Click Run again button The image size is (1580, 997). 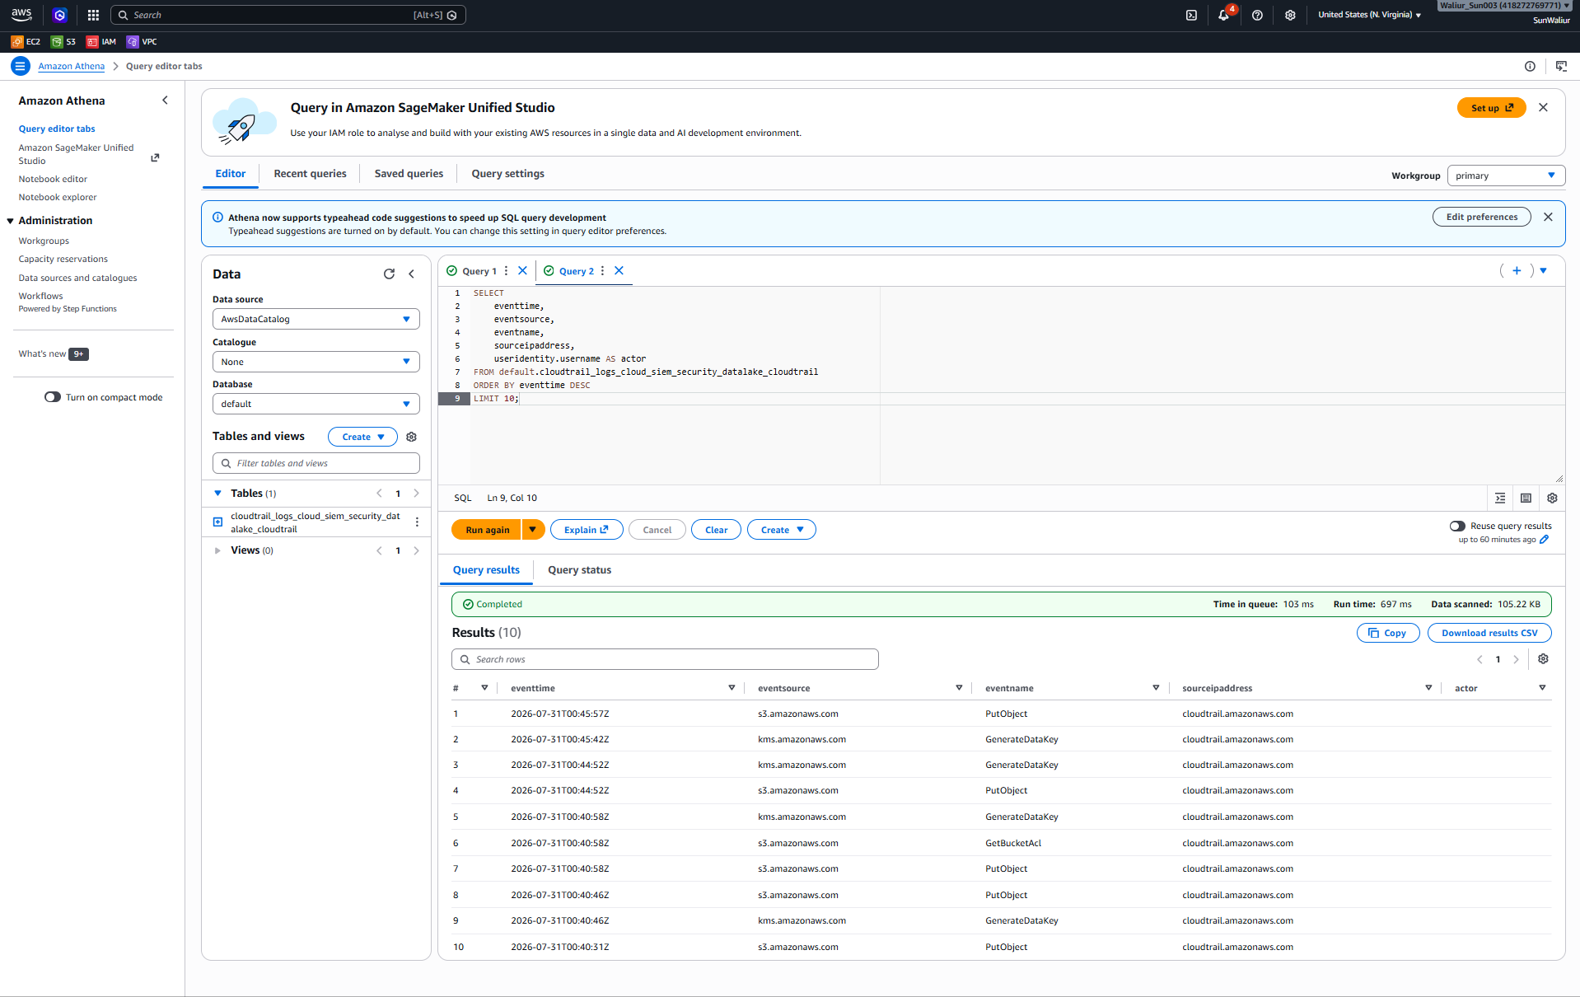tap(487, 530)
